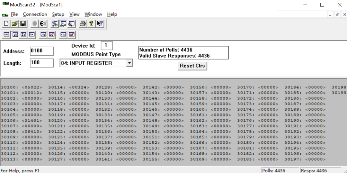Open the Setup menu
Viewport: 347px width, 173px height.
[58, 14]
